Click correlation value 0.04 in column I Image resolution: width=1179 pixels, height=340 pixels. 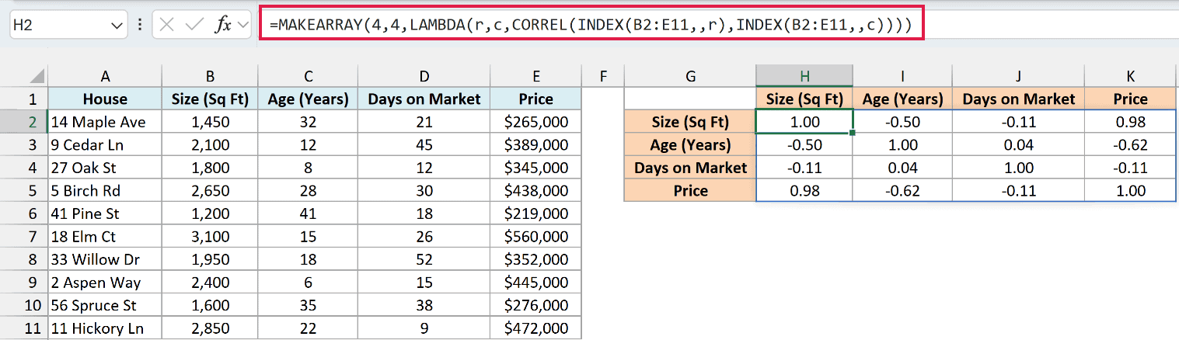point(902,168)
